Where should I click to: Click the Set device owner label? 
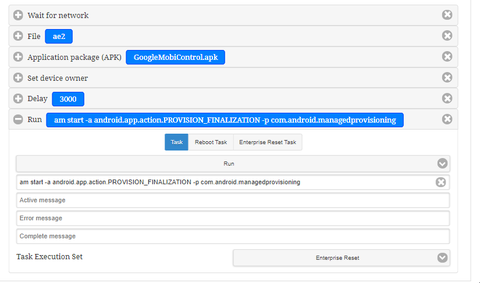[58, 78]
